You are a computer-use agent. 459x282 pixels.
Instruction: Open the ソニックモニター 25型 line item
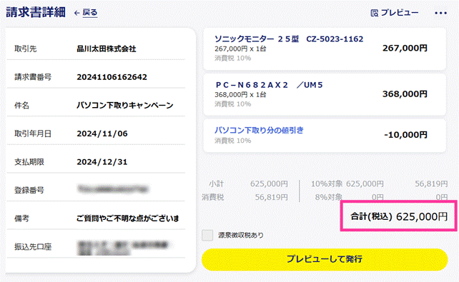[x=325, y=49]
